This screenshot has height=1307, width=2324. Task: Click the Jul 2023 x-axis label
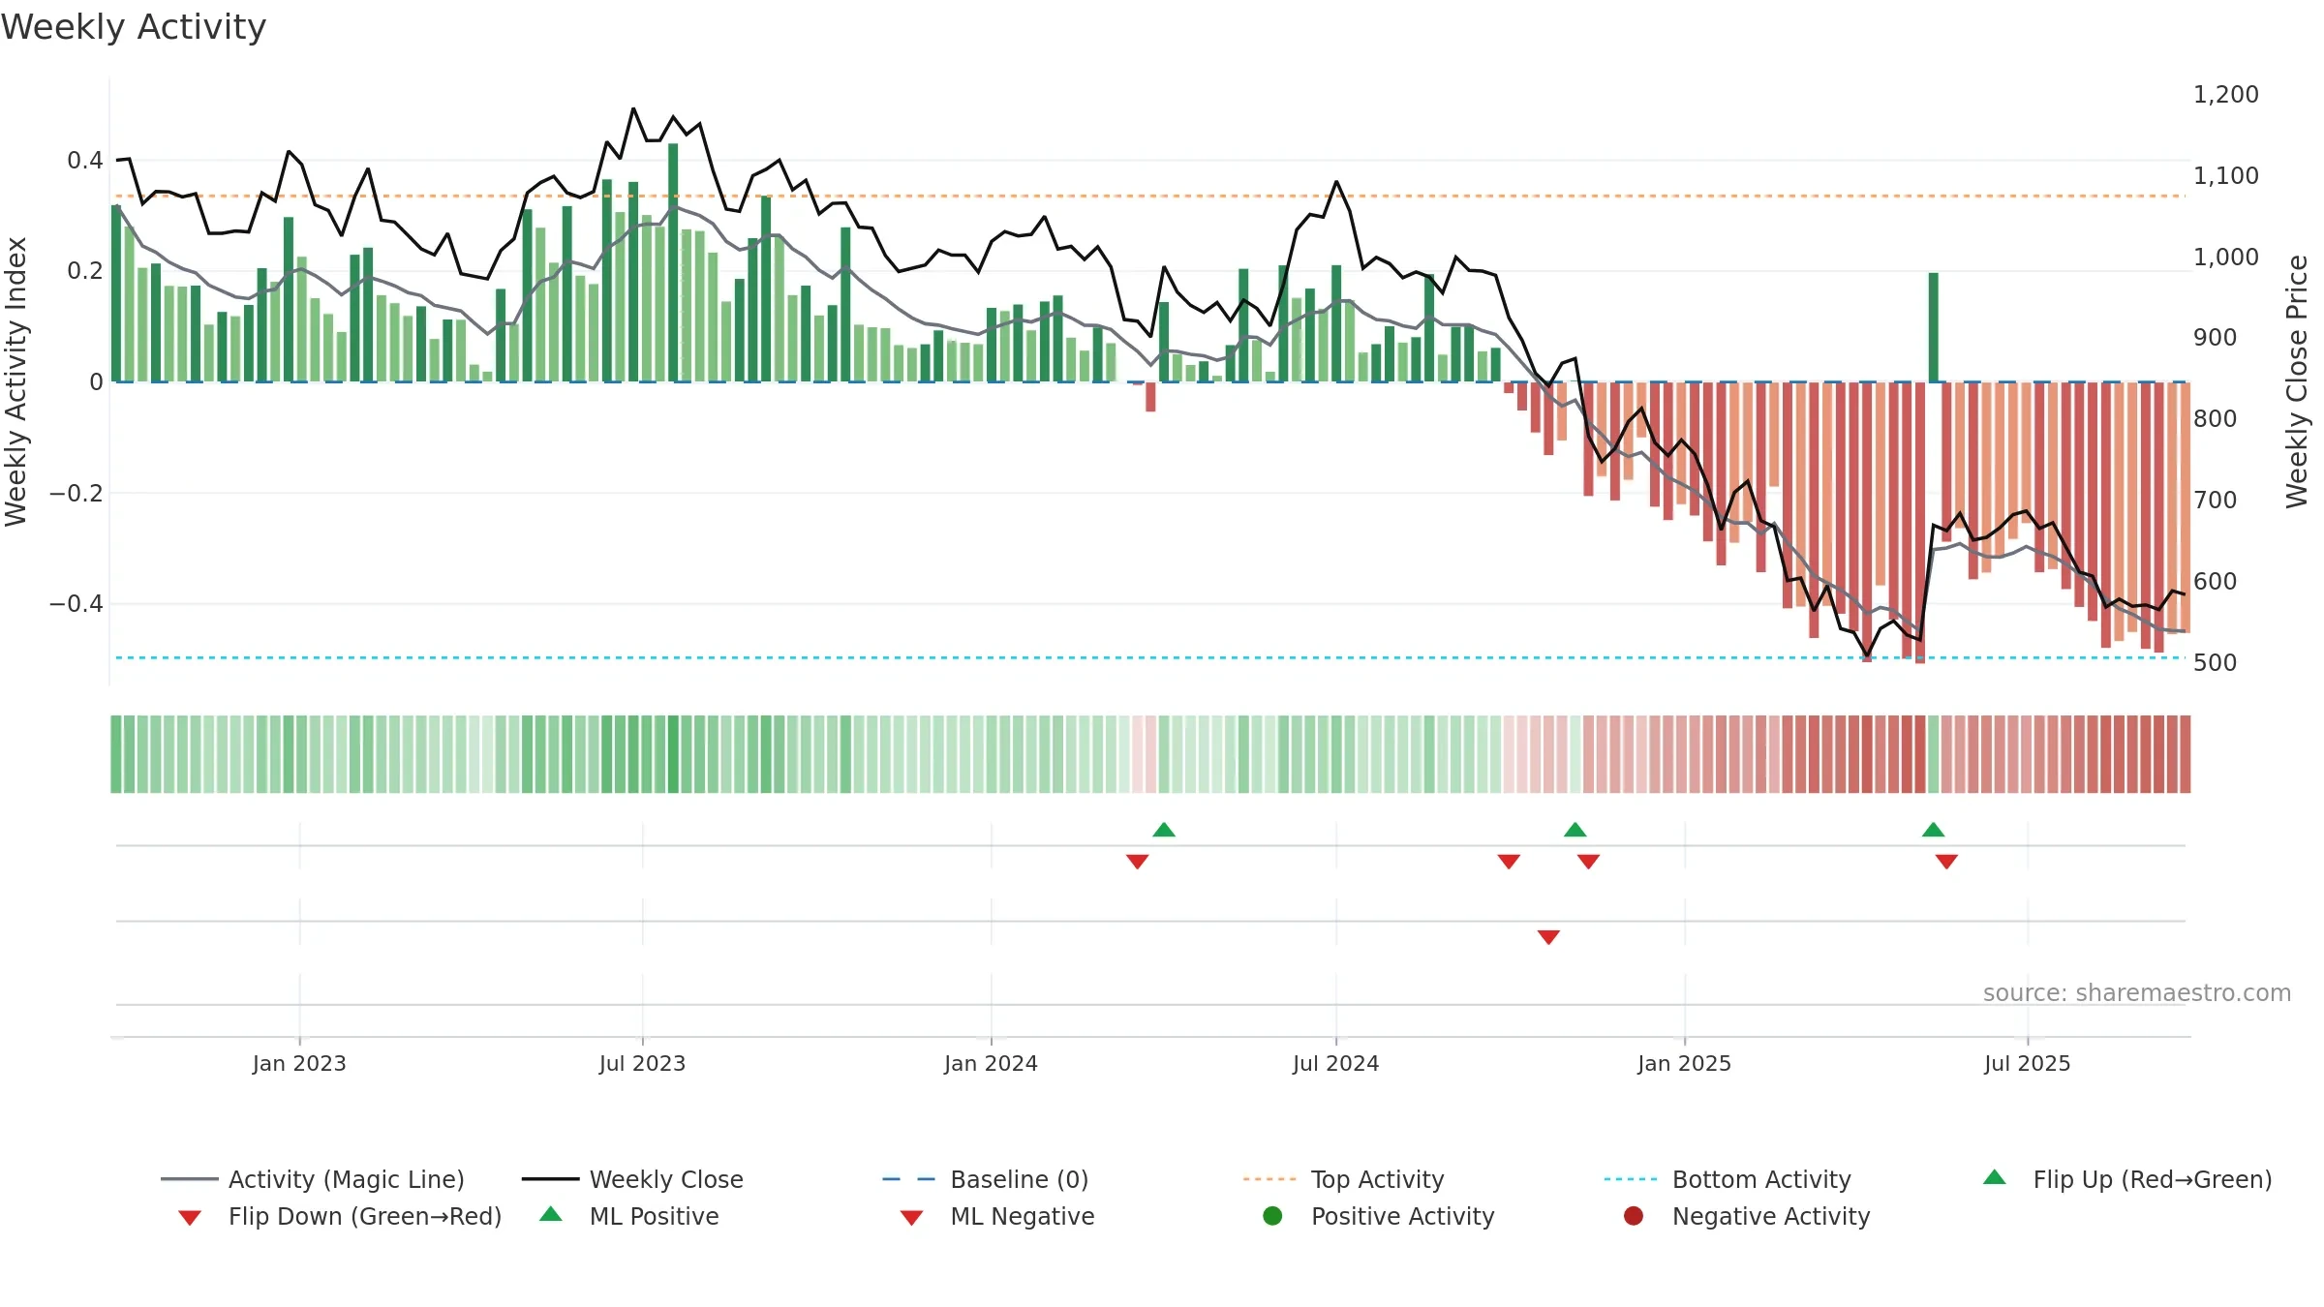(642, 1064)
